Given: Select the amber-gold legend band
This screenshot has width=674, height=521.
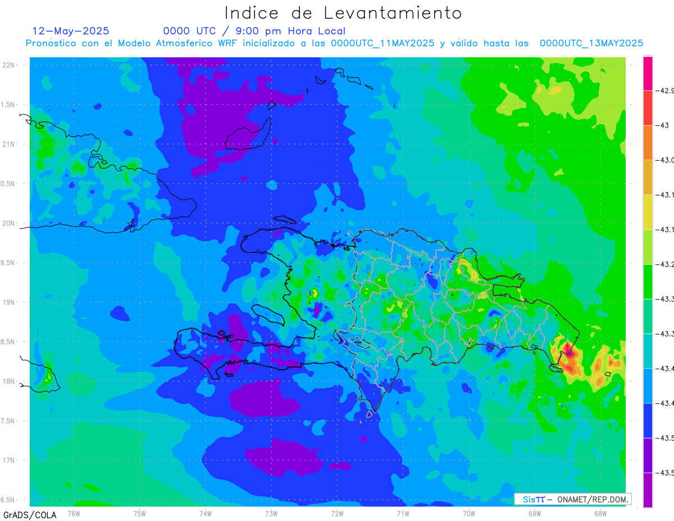Looking at the screenshot, I should coord(648,177).
